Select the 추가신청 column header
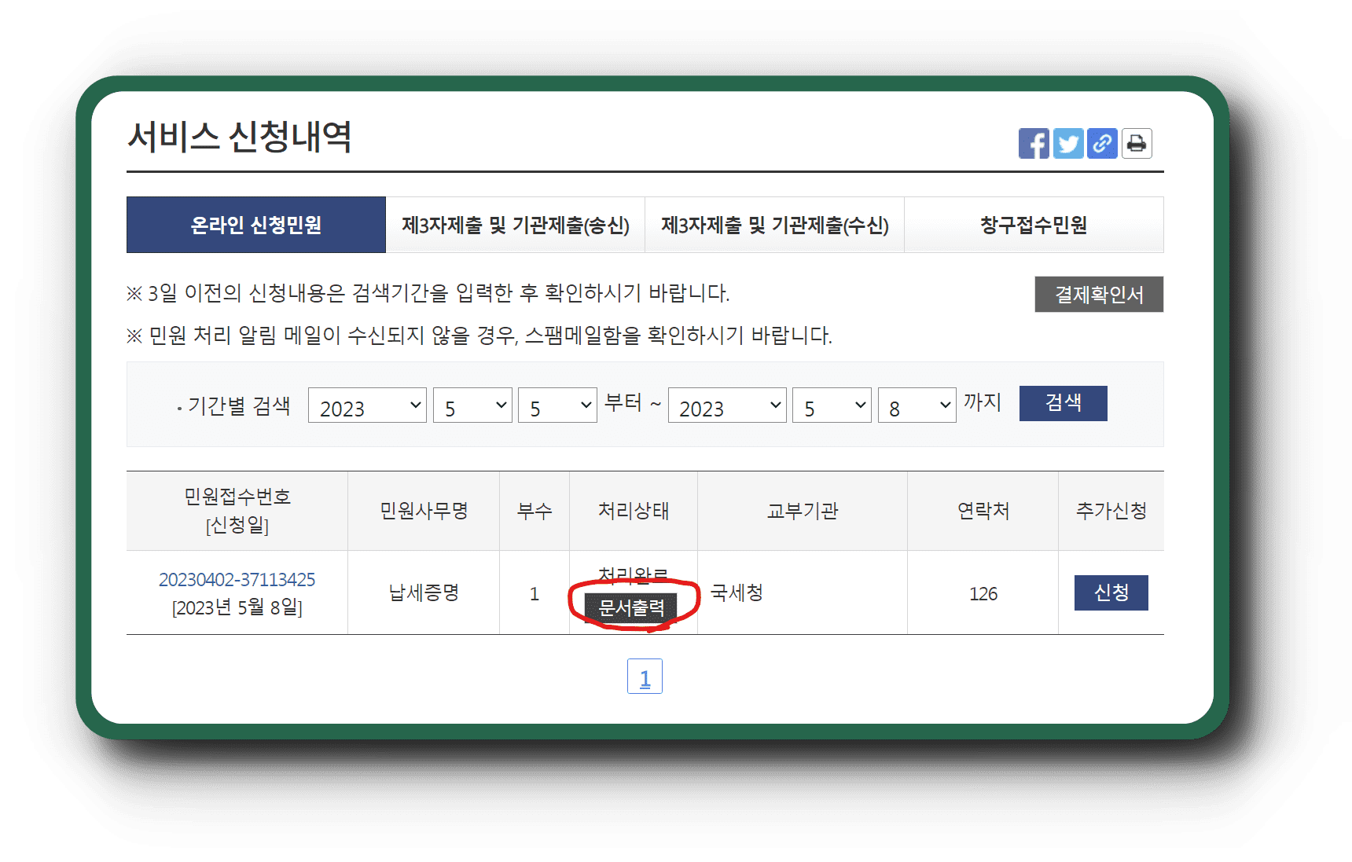This screenshot has height=862, width=1352. (x=1111, y=511)
